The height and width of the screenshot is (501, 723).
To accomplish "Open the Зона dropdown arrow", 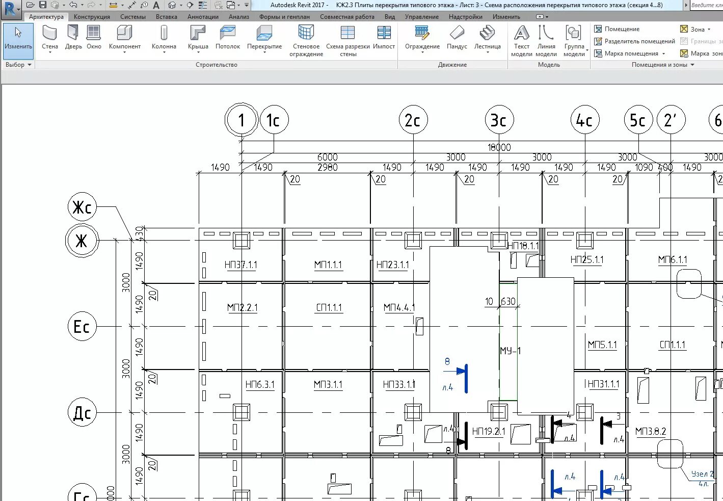I will pyautogui.click(x=709, y=30).
